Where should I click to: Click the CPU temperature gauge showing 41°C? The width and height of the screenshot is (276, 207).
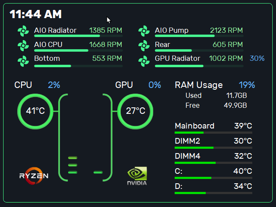pos(35,111)
